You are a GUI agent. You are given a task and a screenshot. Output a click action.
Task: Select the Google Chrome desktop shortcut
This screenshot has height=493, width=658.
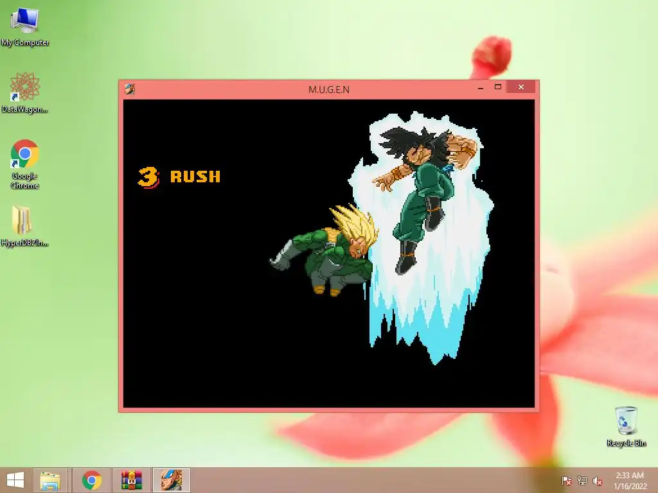tap(25, 164)
